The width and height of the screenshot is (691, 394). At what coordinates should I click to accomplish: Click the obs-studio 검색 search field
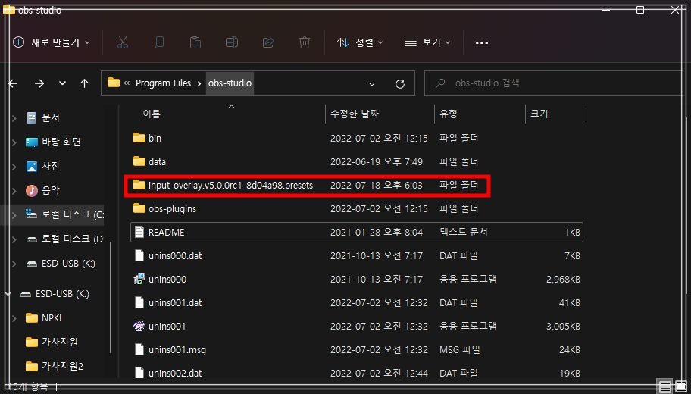pos(553,83)
